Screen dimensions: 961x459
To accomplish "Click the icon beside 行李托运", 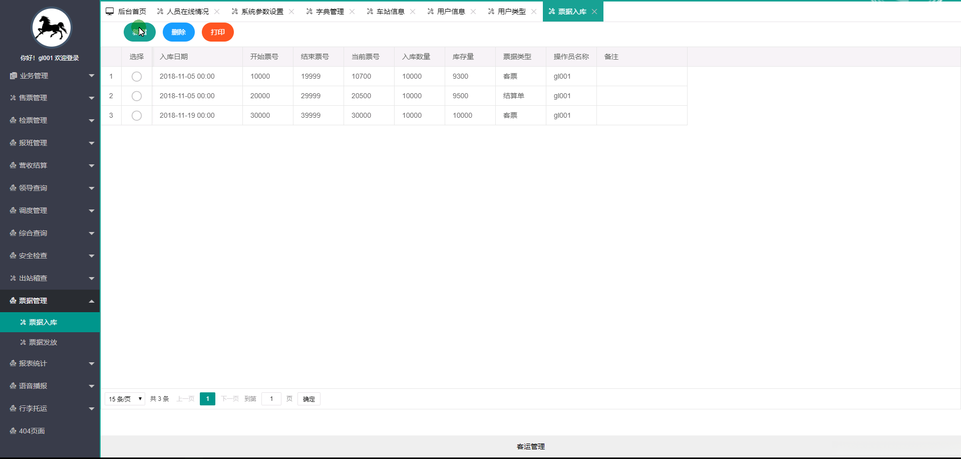I will click(13, 408).
